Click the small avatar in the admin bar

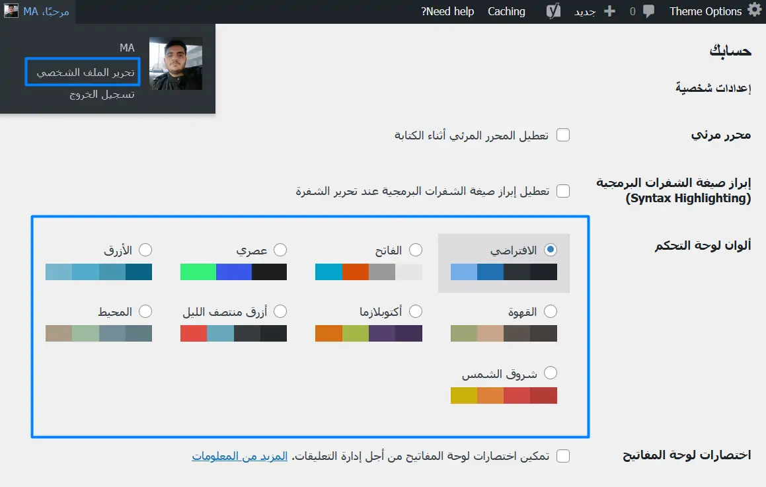pos(11,11)
